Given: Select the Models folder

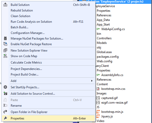Looking at the screenshot, I should tap(102, 43).
